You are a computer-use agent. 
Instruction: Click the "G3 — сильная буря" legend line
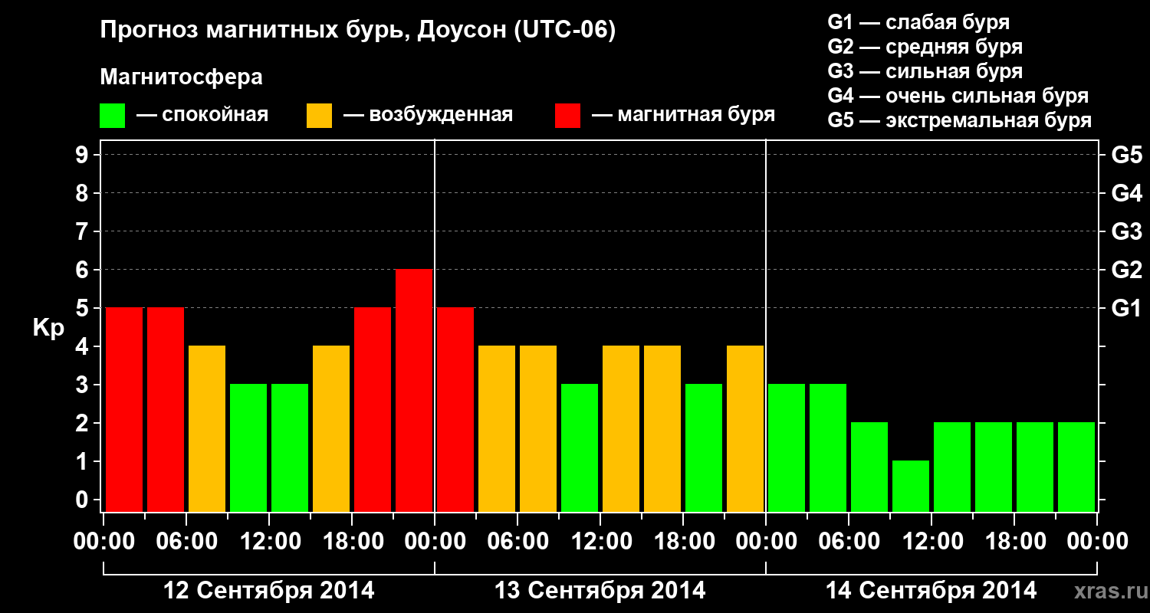click(925, 71)
